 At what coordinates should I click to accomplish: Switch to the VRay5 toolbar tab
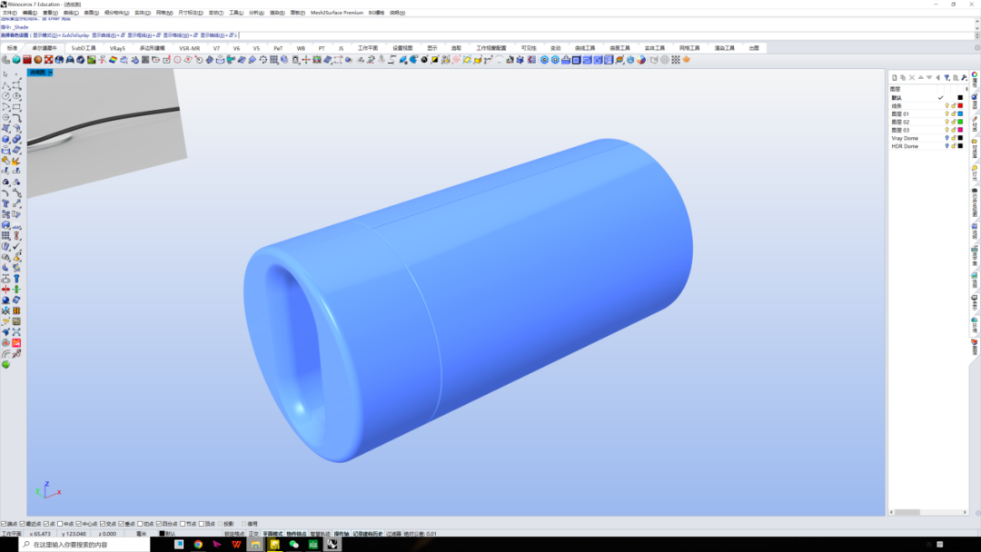coord(117,48)
